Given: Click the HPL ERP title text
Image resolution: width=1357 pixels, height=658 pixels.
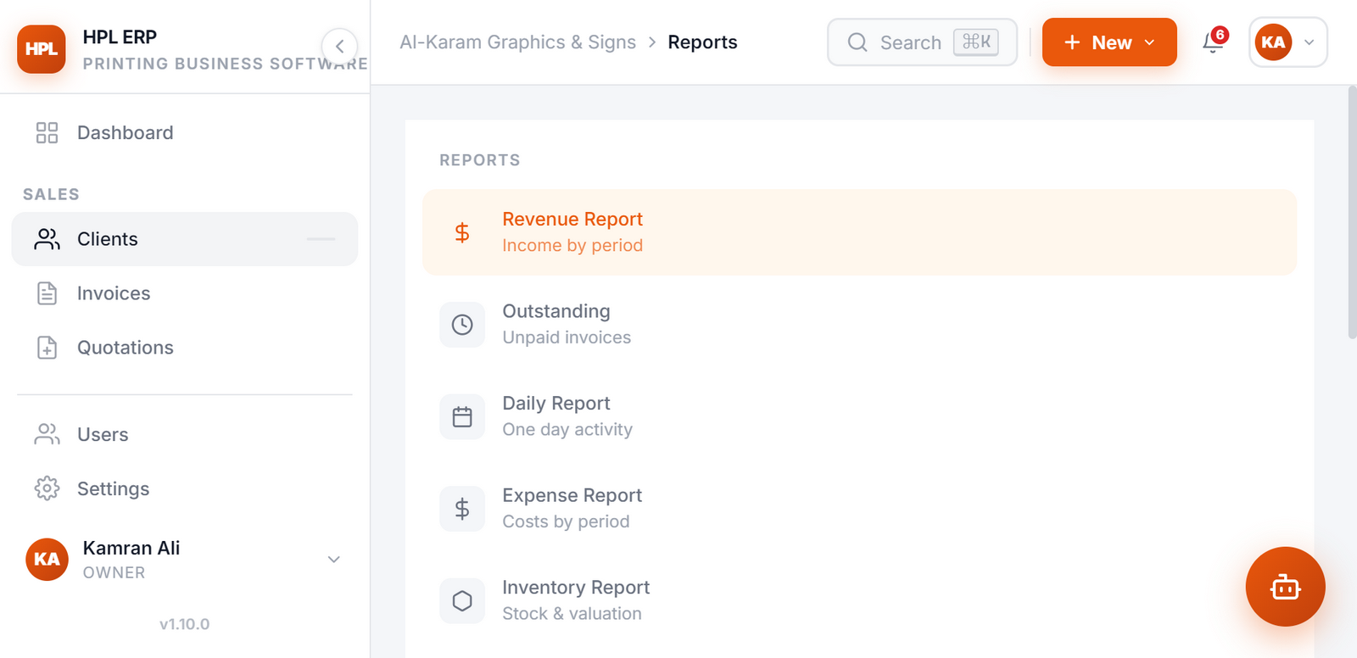Looking at the screenshot, I should coord(120,37).
